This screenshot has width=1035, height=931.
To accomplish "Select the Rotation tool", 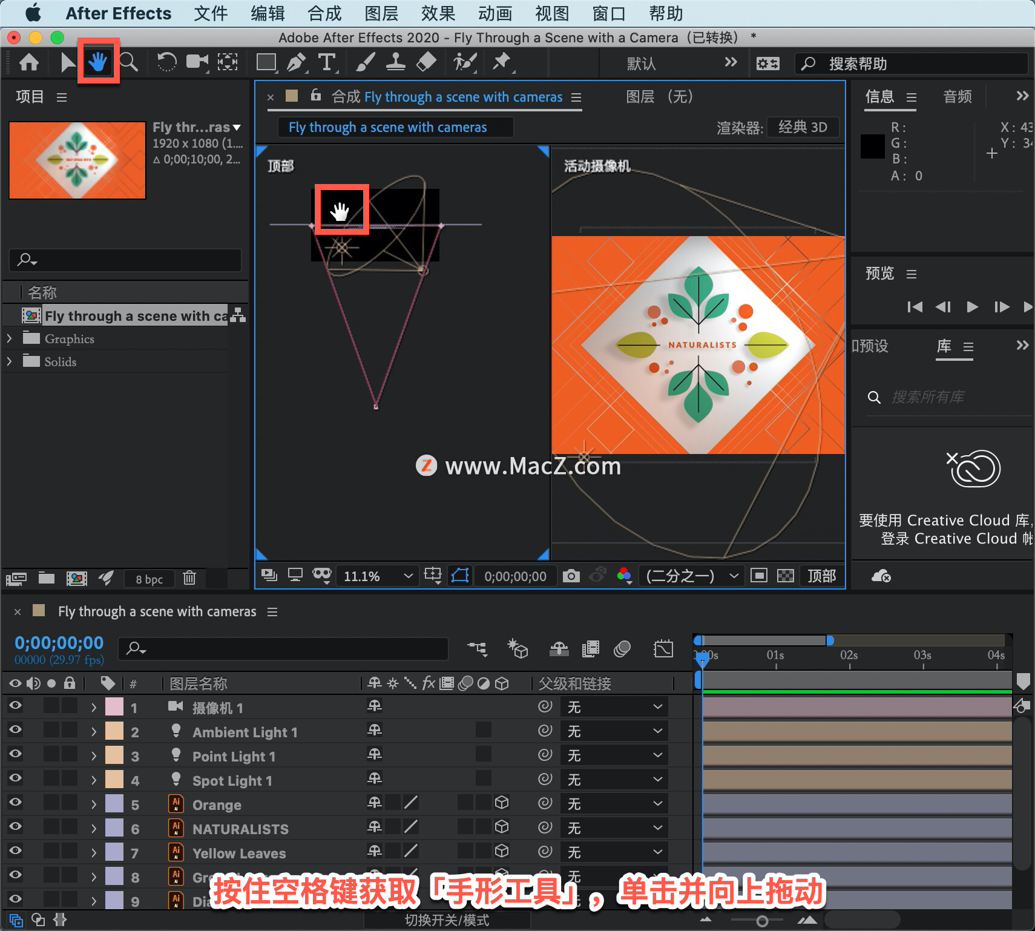I will coord(166,62).
